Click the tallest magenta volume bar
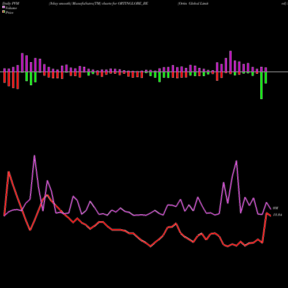Image resolution: width=288 pixels, height=288 pixels. (x=230, y=62)
